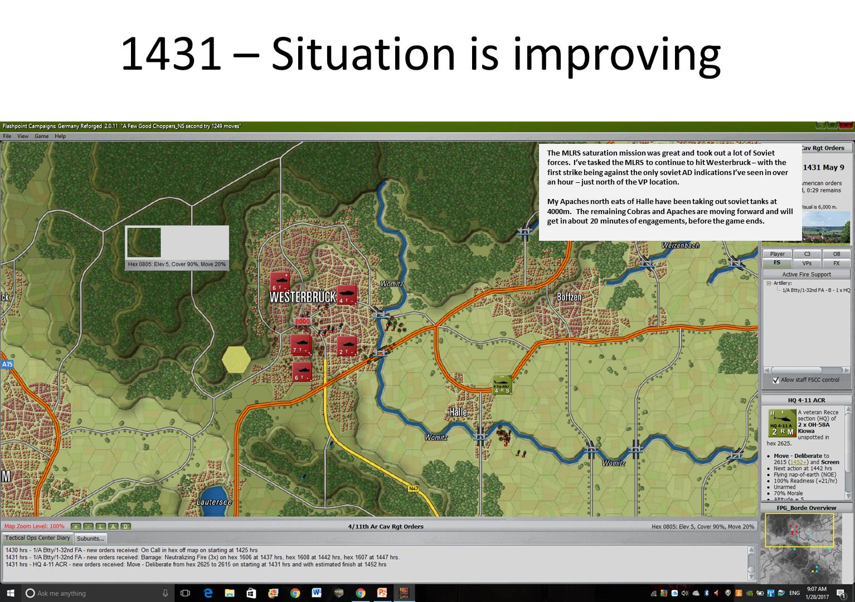This screenshot has width=855, height=602.
Task: Click the HQ 4-11 ACR panel header
Action: coord(807,400)
